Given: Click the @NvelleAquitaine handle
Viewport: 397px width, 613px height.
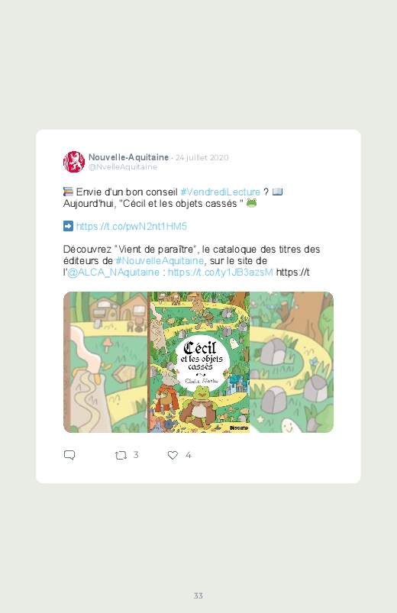Looking at the screenshot, I should (123, 167).
